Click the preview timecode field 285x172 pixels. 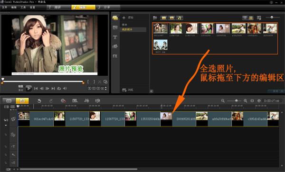pos(96,88)
